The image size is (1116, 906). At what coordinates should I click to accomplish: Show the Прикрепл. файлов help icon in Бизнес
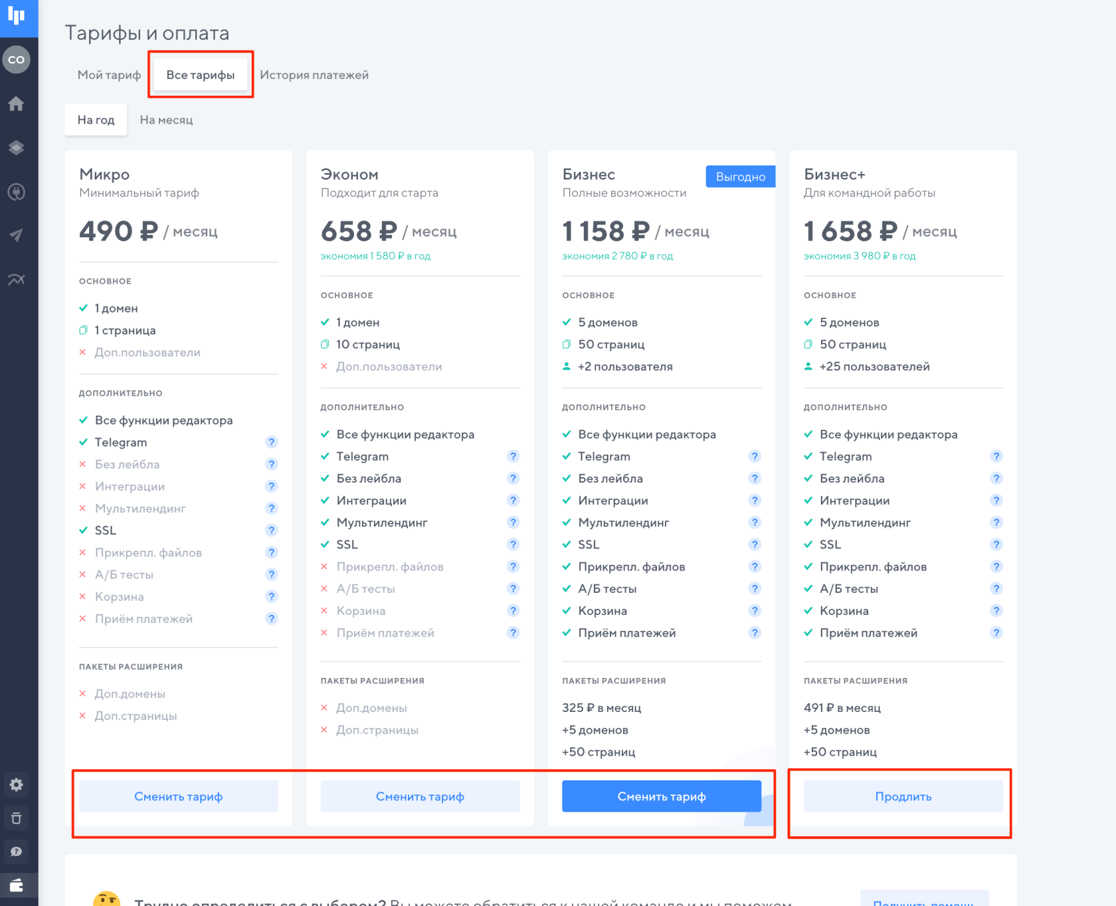pos(755,566)
